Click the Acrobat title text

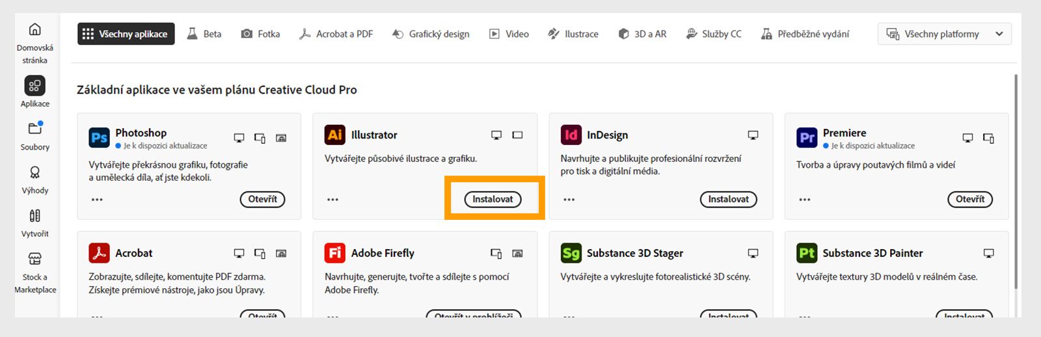[x=134, y=253]
